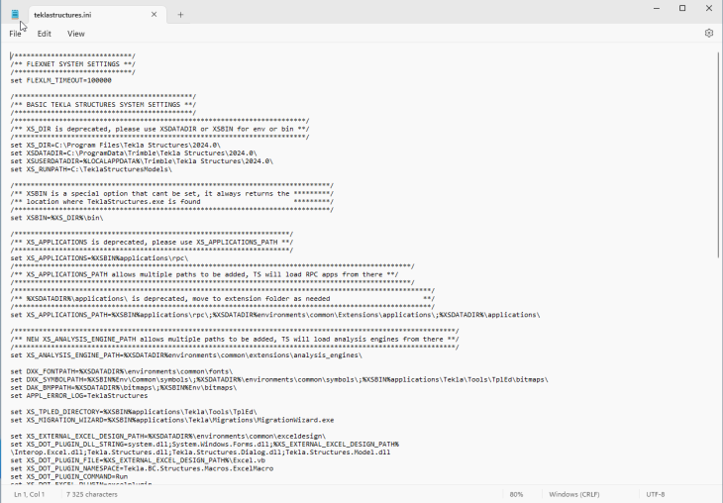Click the Ln 1, Col 1 status indicator
723x503 pixels.
coord(30,494)
